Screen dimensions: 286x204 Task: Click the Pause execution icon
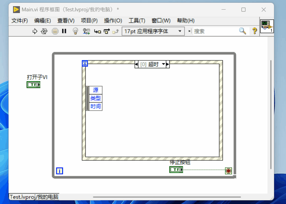pyautogui.click(x=63, y=31)
